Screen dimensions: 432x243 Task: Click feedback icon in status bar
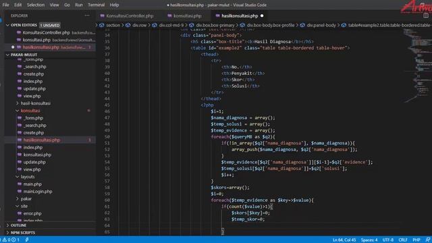click(x=427, y=240)
